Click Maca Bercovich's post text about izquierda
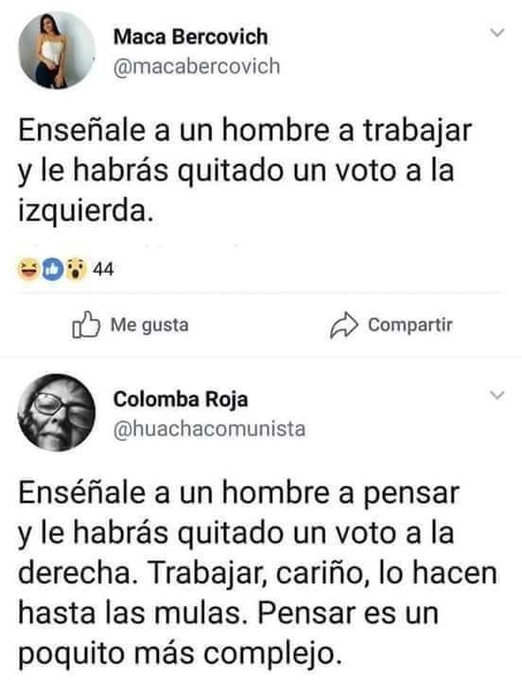The width and height of the screenshot is (522, 681). click(x=245, y=170)
